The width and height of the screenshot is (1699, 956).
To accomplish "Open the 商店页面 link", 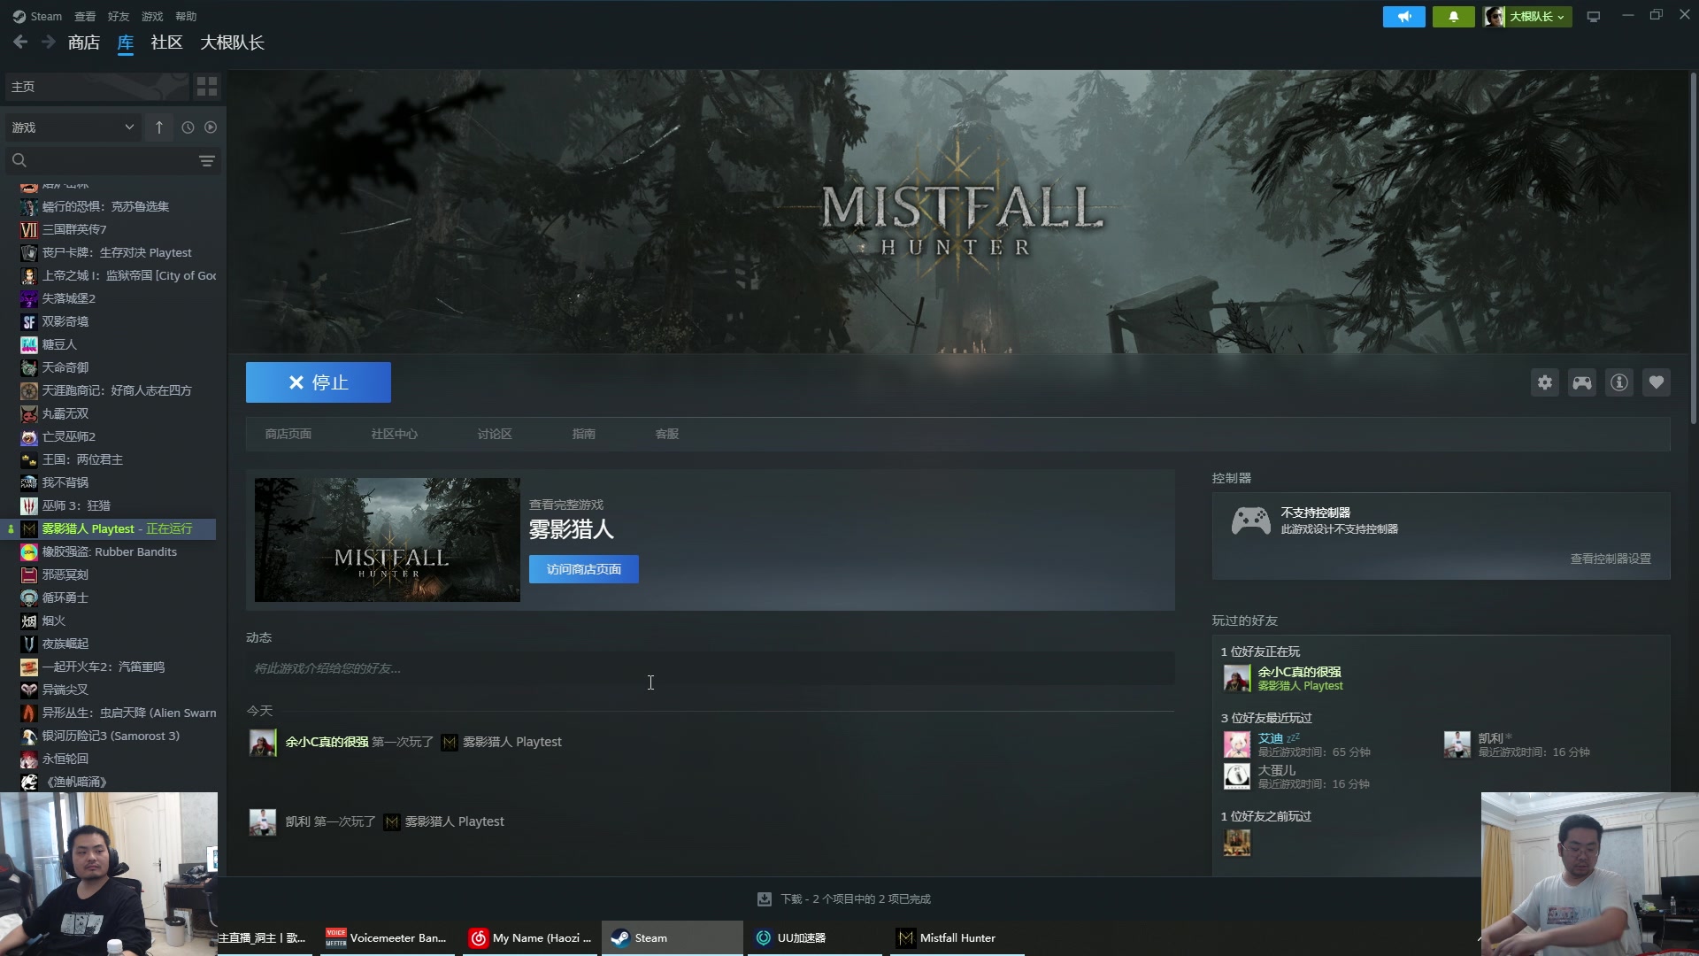I will point(288,434).
